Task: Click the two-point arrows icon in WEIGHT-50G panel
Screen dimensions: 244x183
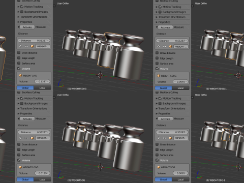Action: click(164, 138)
